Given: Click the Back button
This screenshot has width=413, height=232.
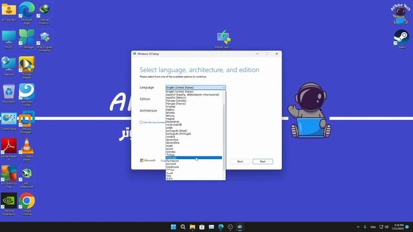Looking at the screenshot, I should [x=240, y=162].
